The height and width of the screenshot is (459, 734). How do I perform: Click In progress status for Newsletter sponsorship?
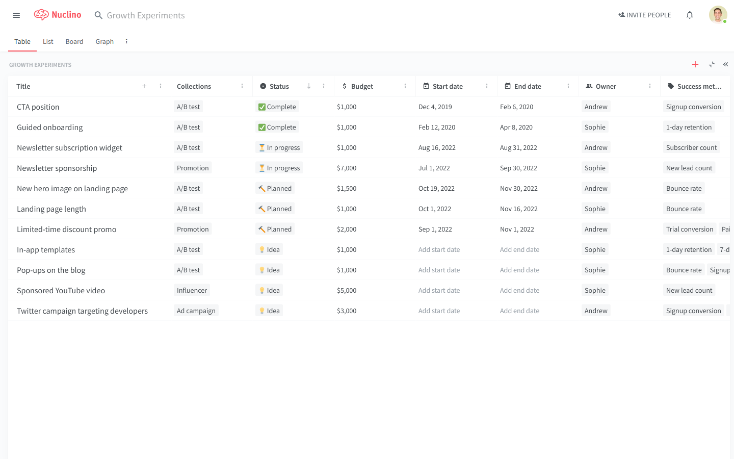coord(279,168)
